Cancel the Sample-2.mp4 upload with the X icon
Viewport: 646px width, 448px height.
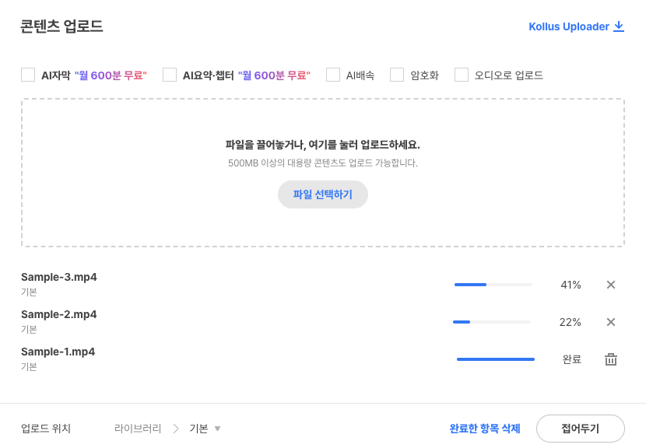pyautogui.click(x=611, y=322)
